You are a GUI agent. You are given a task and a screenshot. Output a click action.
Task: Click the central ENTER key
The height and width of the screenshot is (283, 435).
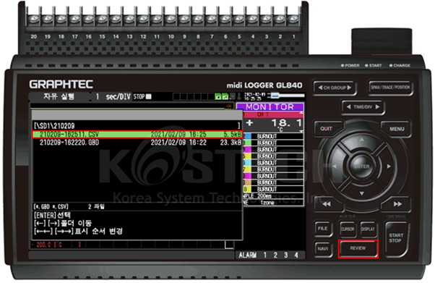362,166
